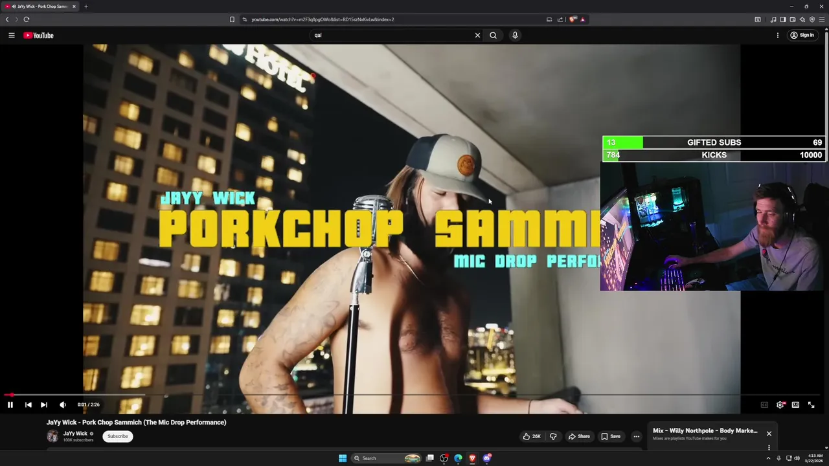Viewport: 829px width, 466px height.
Task: Run search with magnifier button
Action: click(x=493, y=35)
